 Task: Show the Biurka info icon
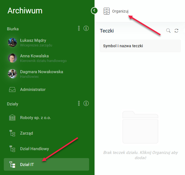tap(86, 28)
